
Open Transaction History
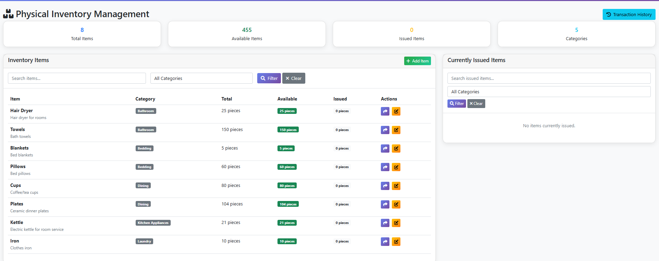click(628, 14)
